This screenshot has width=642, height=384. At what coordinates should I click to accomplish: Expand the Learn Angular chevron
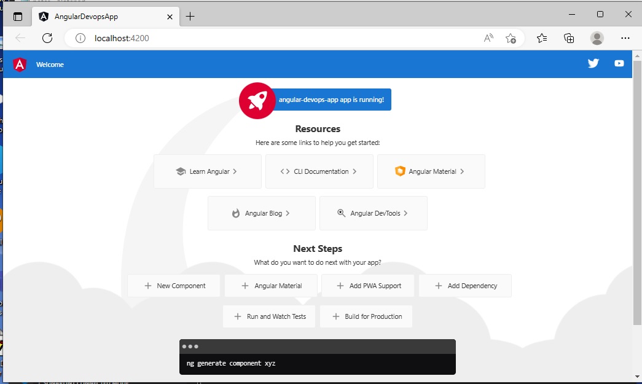coord(235,171)
